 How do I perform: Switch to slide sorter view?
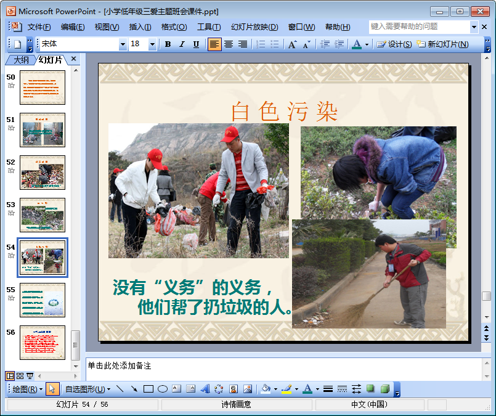click(20, 376)
